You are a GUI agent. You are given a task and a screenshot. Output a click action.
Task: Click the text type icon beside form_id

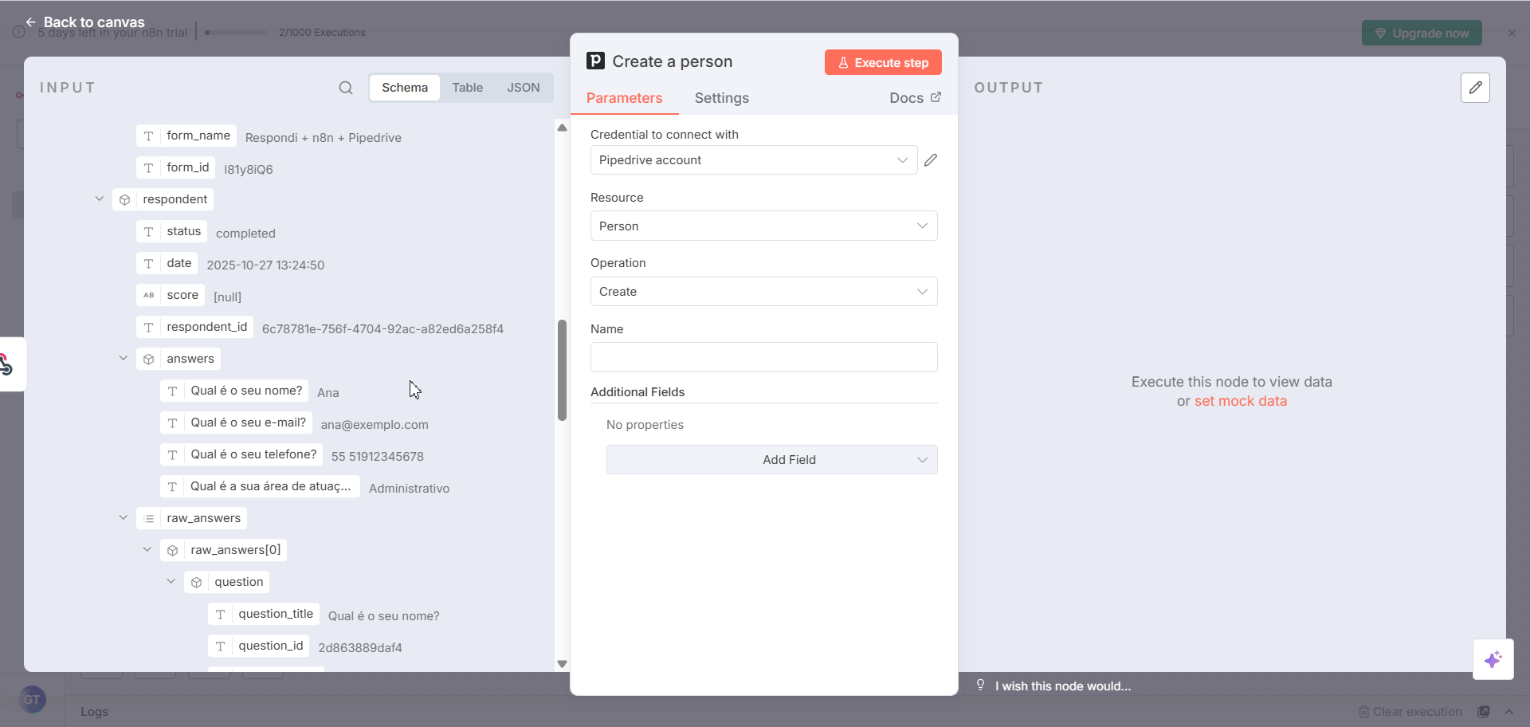[x=149, y=167]
